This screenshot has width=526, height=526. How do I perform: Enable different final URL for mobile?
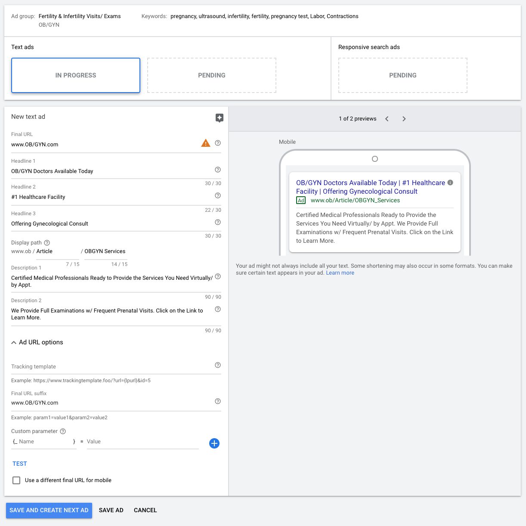click(x=16, y=480)
